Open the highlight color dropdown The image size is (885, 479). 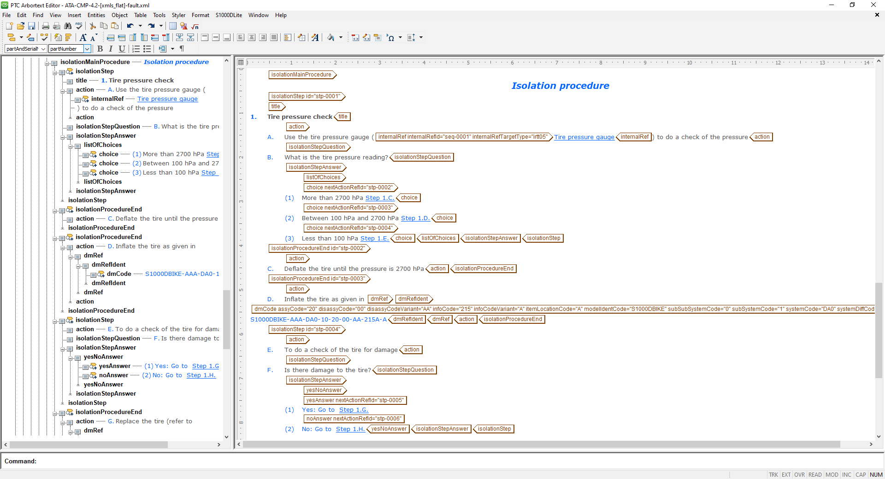[341, 37]
